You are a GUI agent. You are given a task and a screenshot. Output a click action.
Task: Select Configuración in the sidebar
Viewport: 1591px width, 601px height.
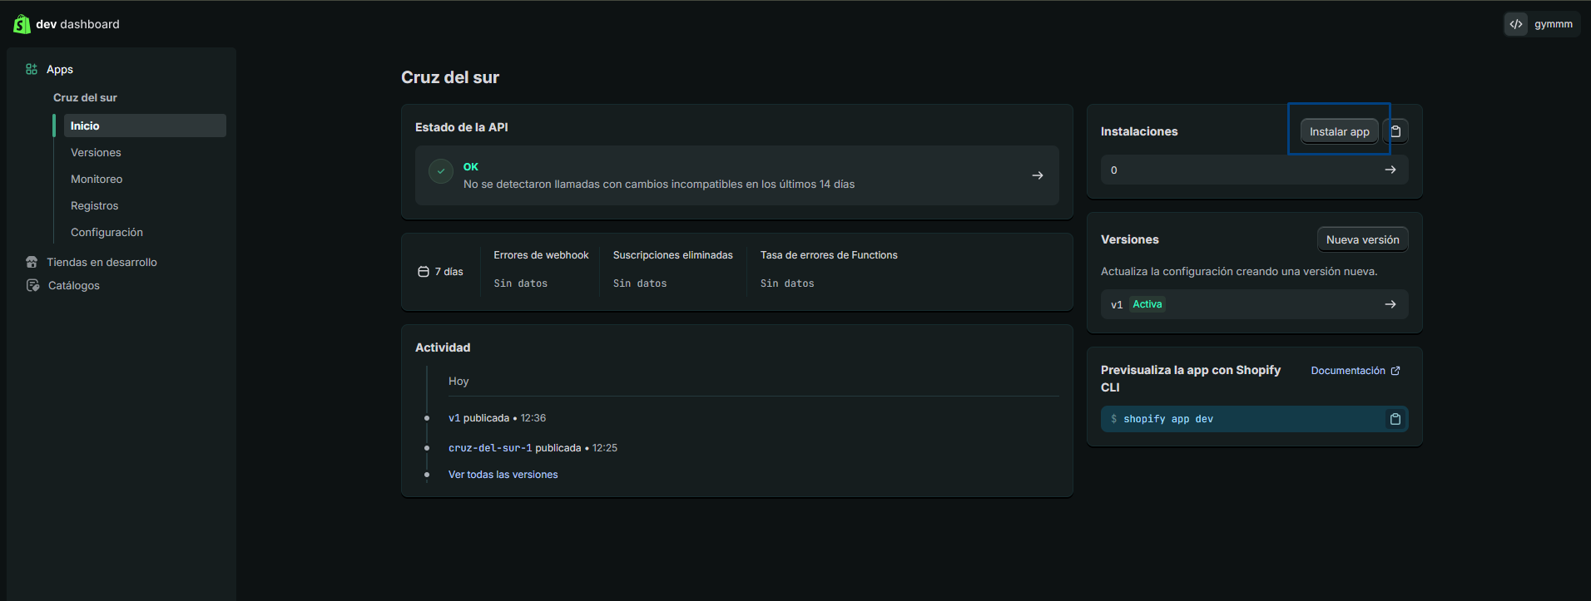click(107, 232)
